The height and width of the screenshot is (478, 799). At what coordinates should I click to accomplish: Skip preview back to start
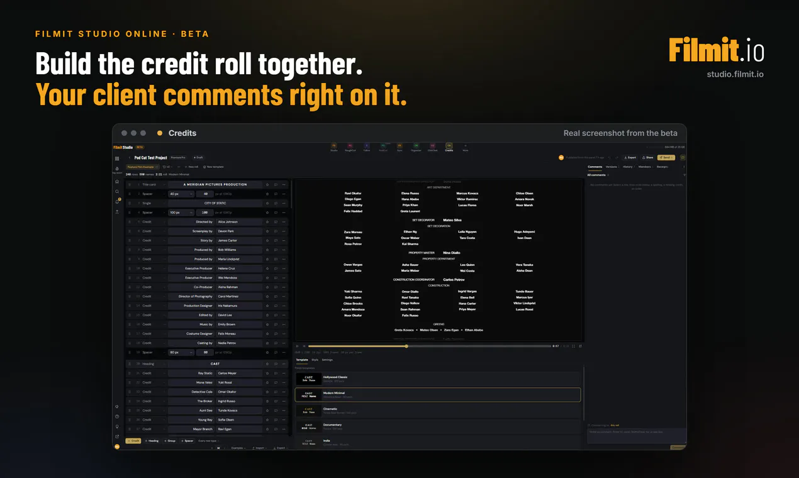pos(304,346)
